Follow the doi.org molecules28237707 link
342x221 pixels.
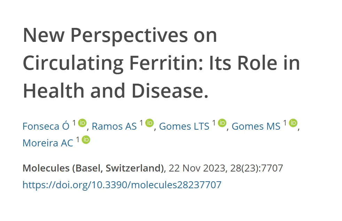coord(122,185)
